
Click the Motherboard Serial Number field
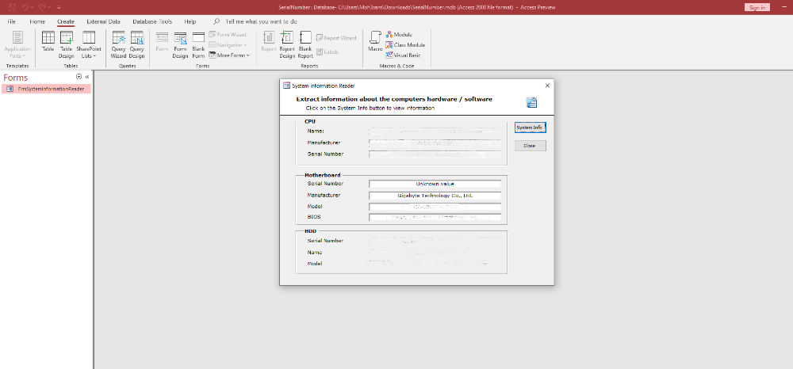tap(435, 184)
